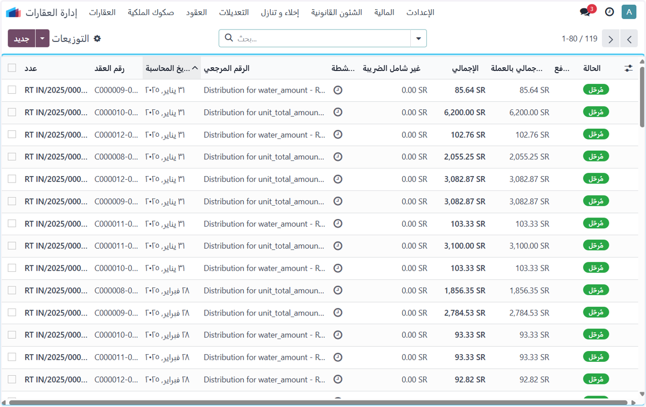The width and height of the screenshot is (646, 407).
Task: Open activity clock for 92.82 SR row
Action: coord(338,380)
